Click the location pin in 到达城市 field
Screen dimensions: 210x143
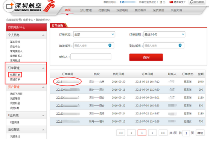[180, 46]
